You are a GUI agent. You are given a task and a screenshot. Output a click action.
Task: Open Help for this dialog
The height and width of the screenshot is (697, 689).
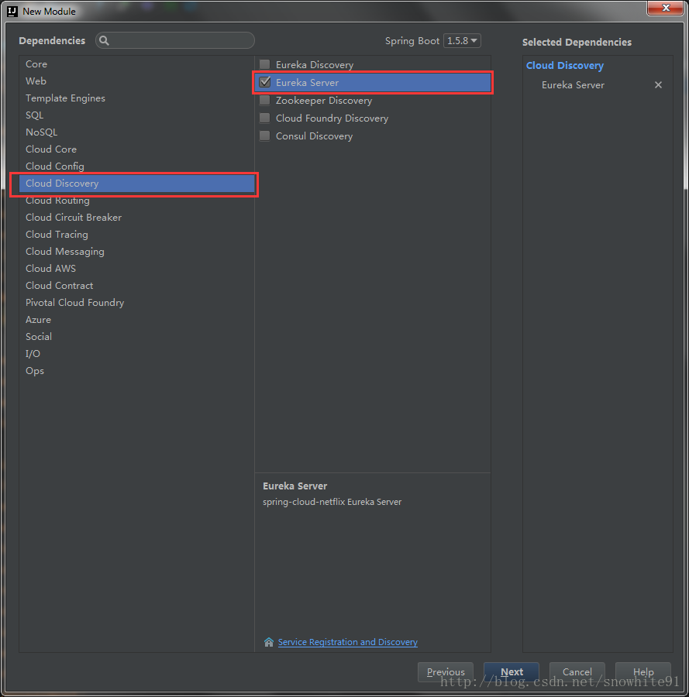point(643,671)
